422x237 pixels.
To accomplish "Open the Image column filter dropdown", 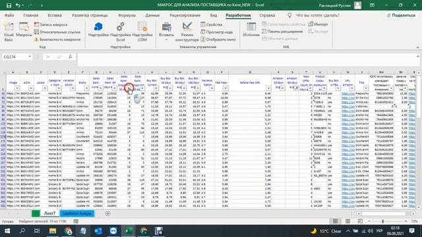I will click(x=17, y=88).
